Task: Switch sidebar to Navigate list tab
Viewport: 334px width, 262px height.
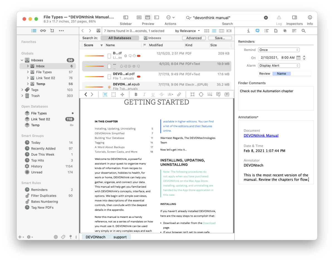Action: point(34,31)
